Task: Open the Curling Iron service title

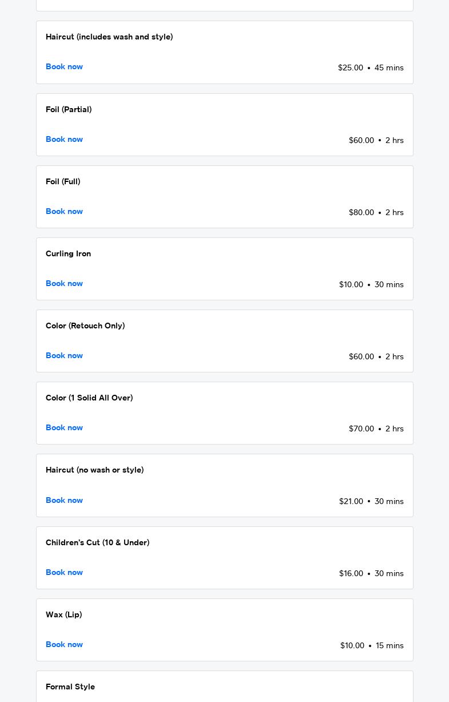Action: [68, 253]
